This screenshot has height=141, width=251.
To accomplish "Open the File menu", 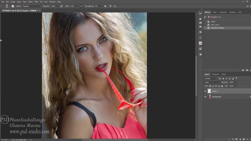I will 3,2.
